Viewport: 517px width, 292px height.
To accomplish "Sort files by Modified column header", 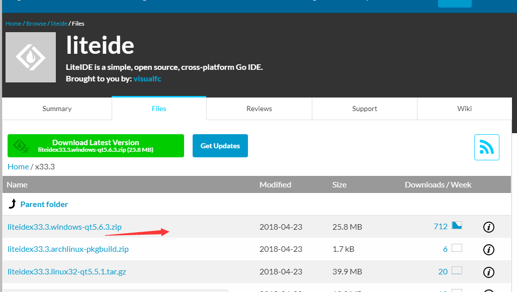I will point(275,184).
